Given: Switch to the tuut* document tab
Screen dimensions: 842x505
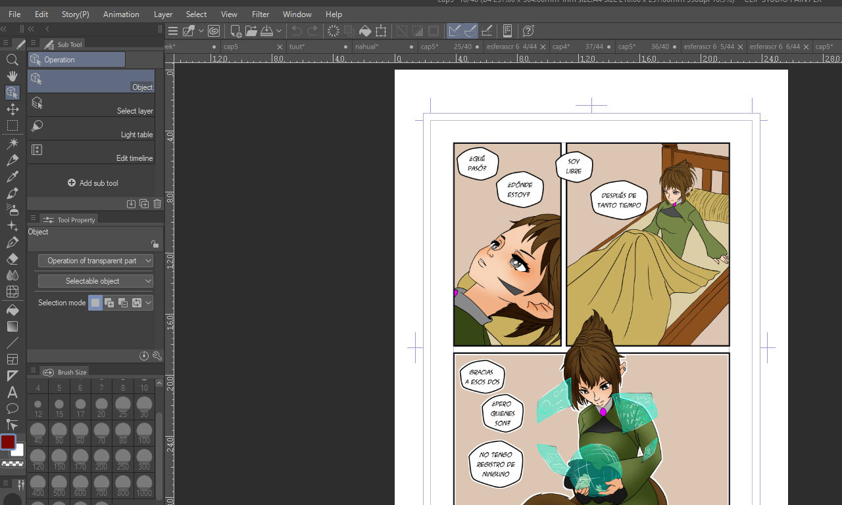Looking at the screenshot, I should coord(318,47).
